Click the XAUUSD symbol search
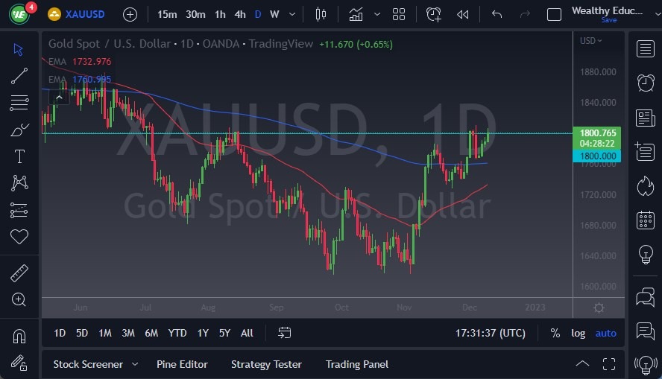 [77, 14]
